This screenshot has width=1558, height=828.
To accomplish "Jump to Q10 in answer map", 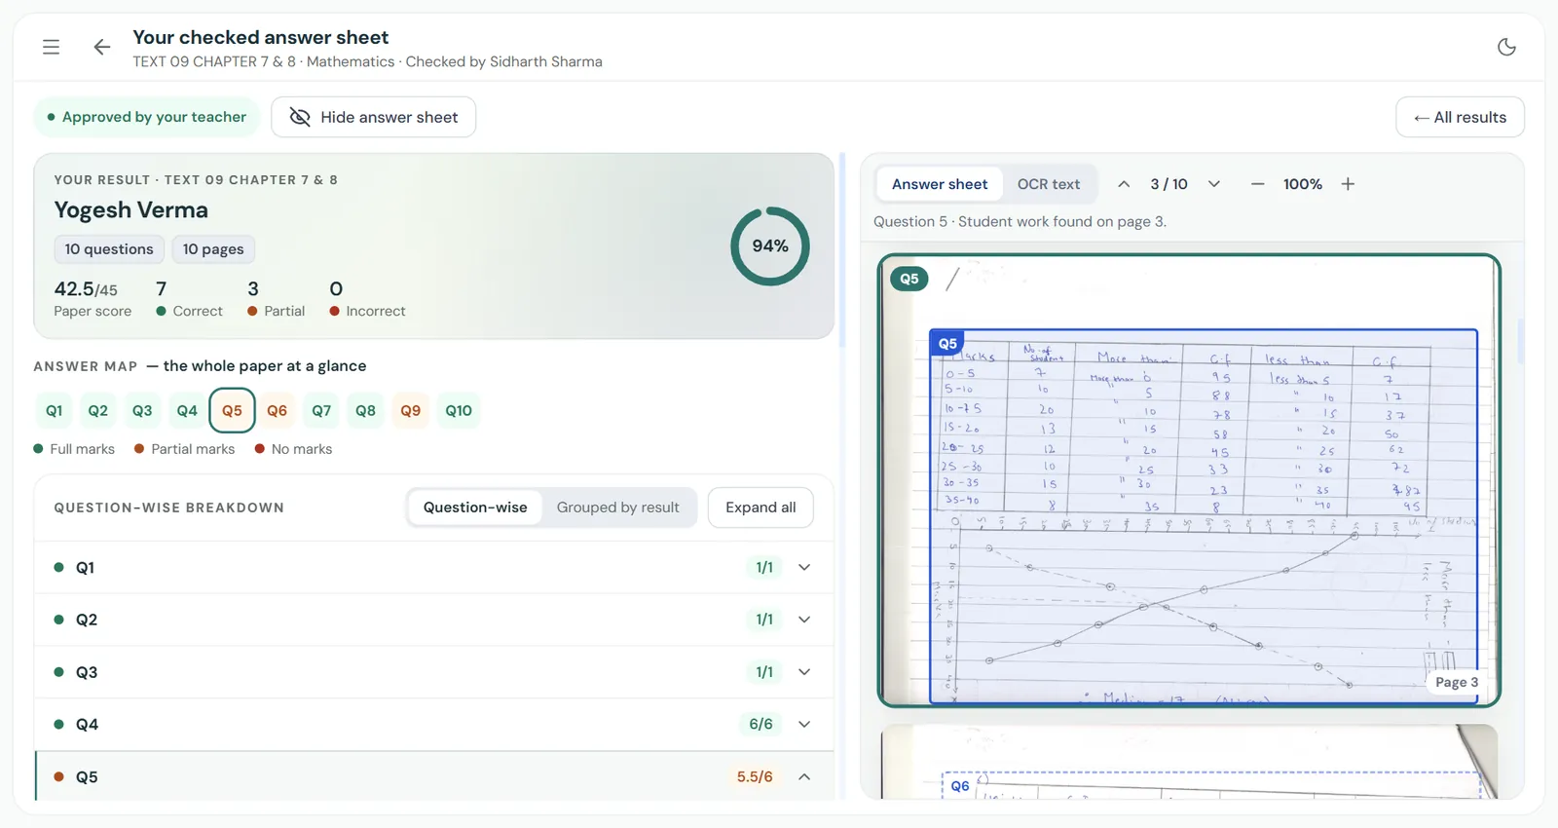I will [x=459, y=410].
